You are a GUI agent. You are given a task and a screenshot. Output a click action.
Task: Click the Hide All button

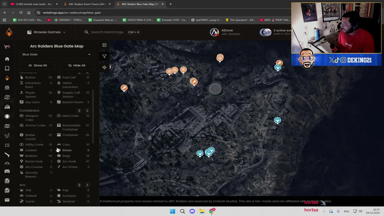pyautogui.click(x=76, y=65)
